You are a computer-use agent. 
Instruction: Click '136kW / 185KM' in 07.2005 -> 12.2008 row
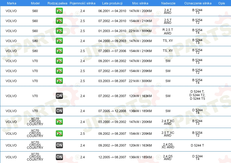pos(140,111)
